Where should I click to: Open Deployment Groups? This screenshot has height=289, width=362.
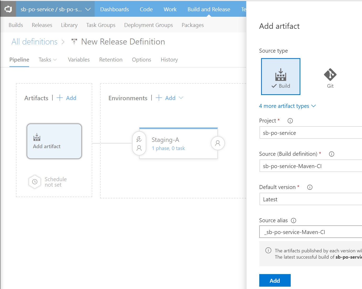[x=148, y=25]
